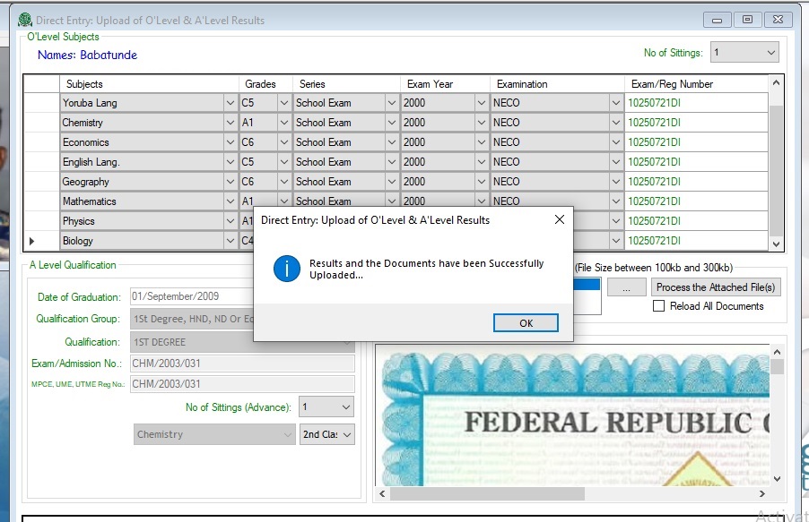Expand grade dropdown showing C6 for Economics
The width and height of the screenshot is (809, 522).
coord(283,142)
